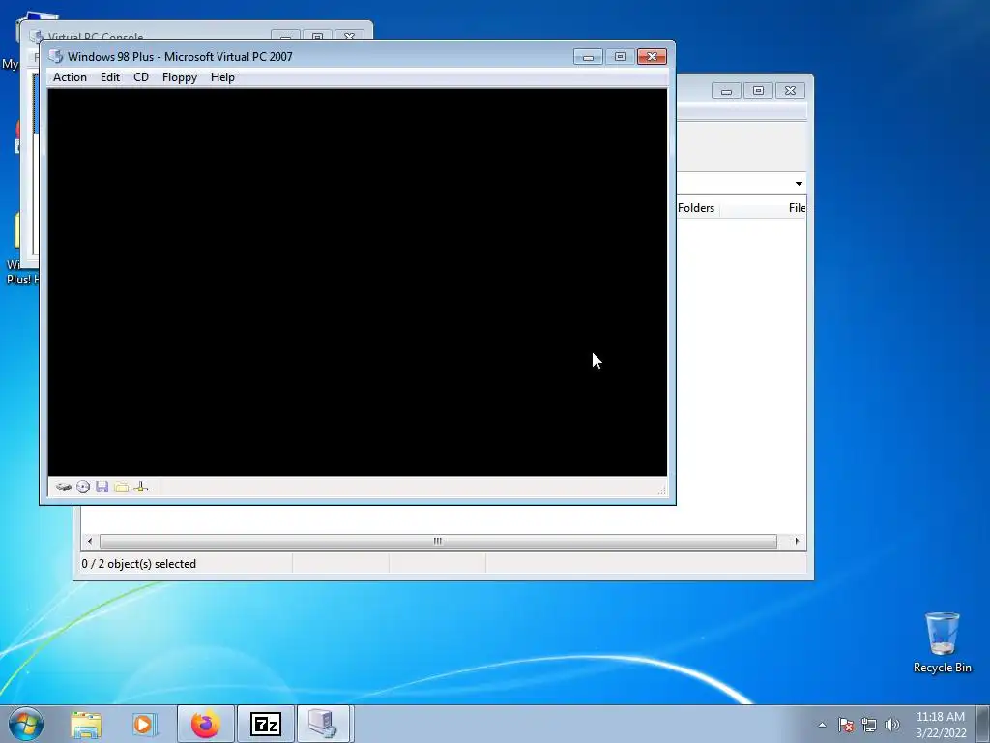Maximize the Windows 98 Plus window
The image size is (990, 743).
(620, 57)
